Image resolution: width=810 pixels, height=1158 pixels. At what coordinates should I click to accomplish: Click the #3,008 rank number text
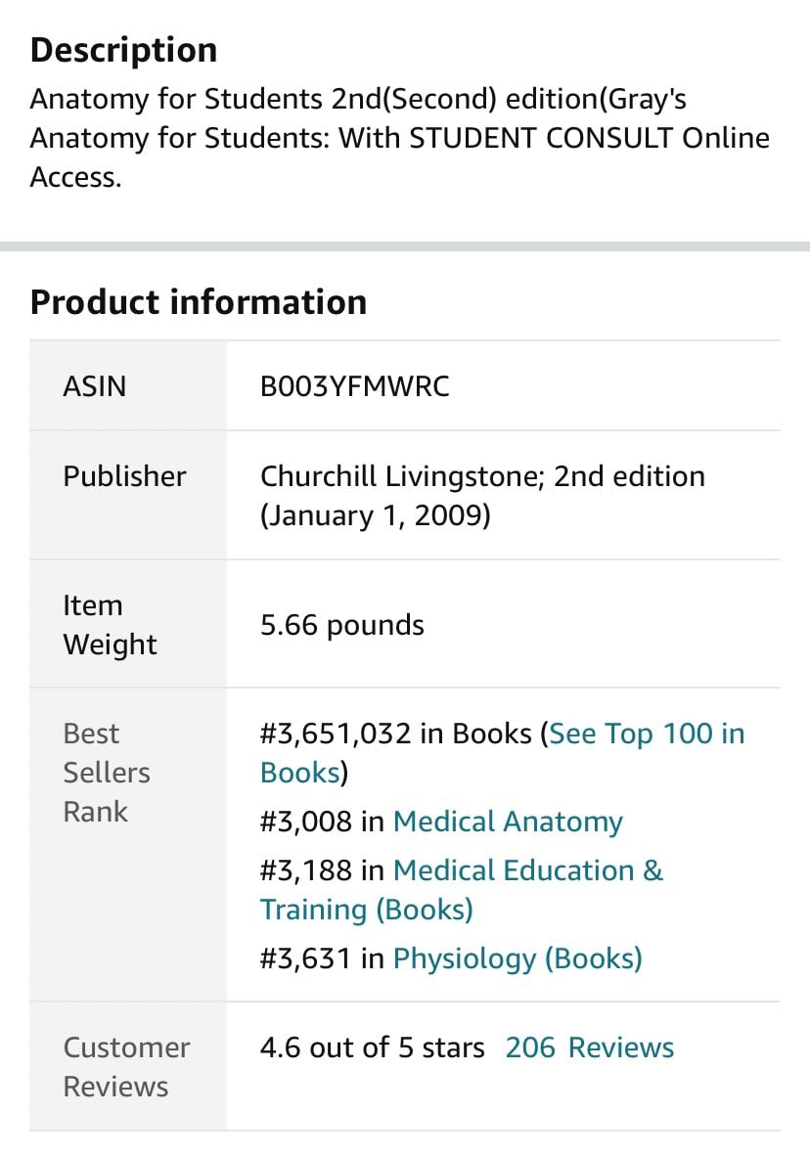305,822
